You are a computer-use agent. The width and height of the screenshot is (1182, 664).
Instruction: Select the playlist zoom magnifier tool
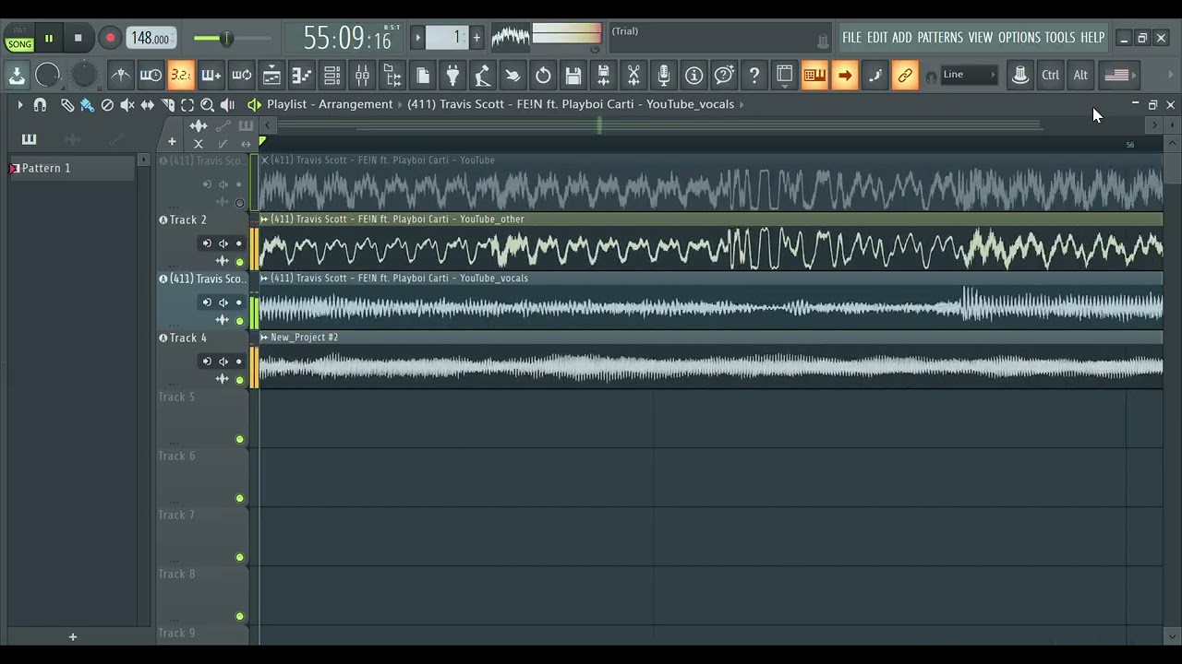pos(208,105)
